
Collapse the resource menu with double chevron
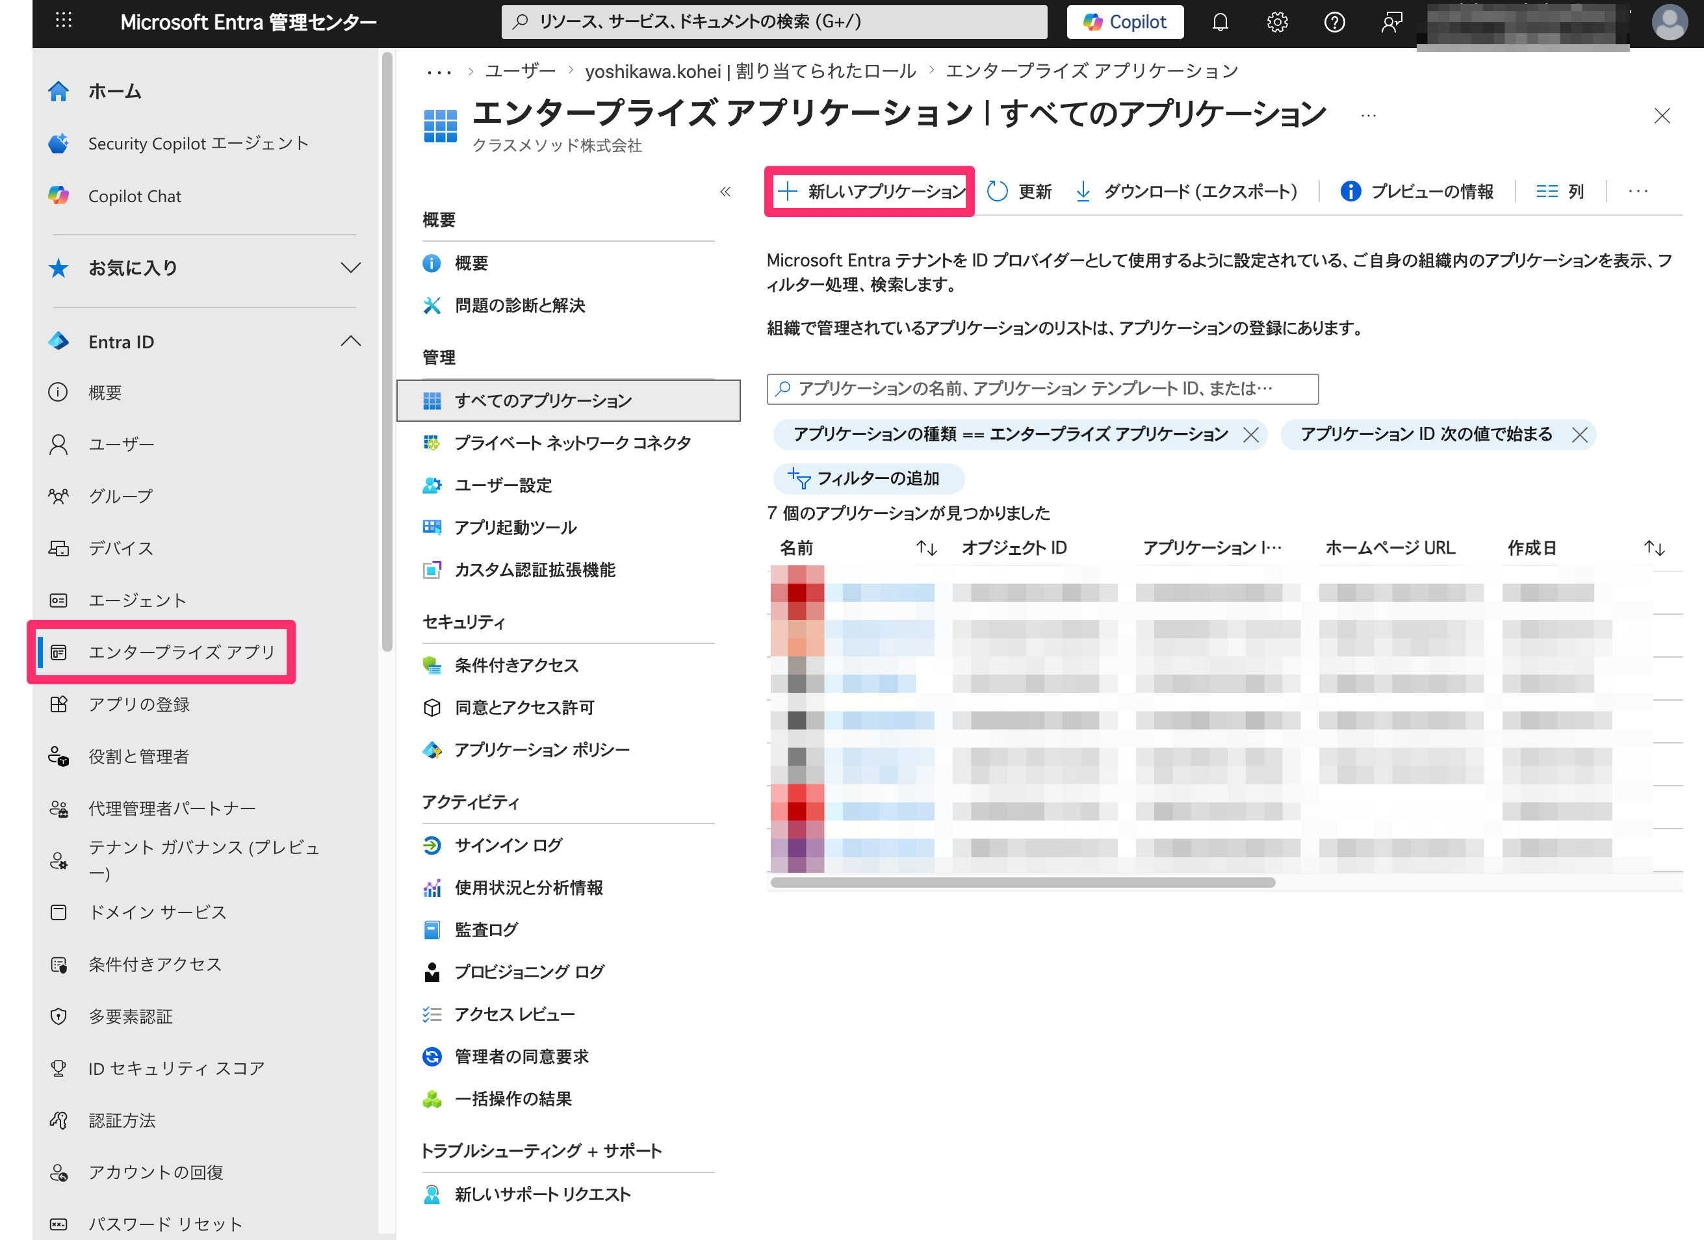[725, 192]
